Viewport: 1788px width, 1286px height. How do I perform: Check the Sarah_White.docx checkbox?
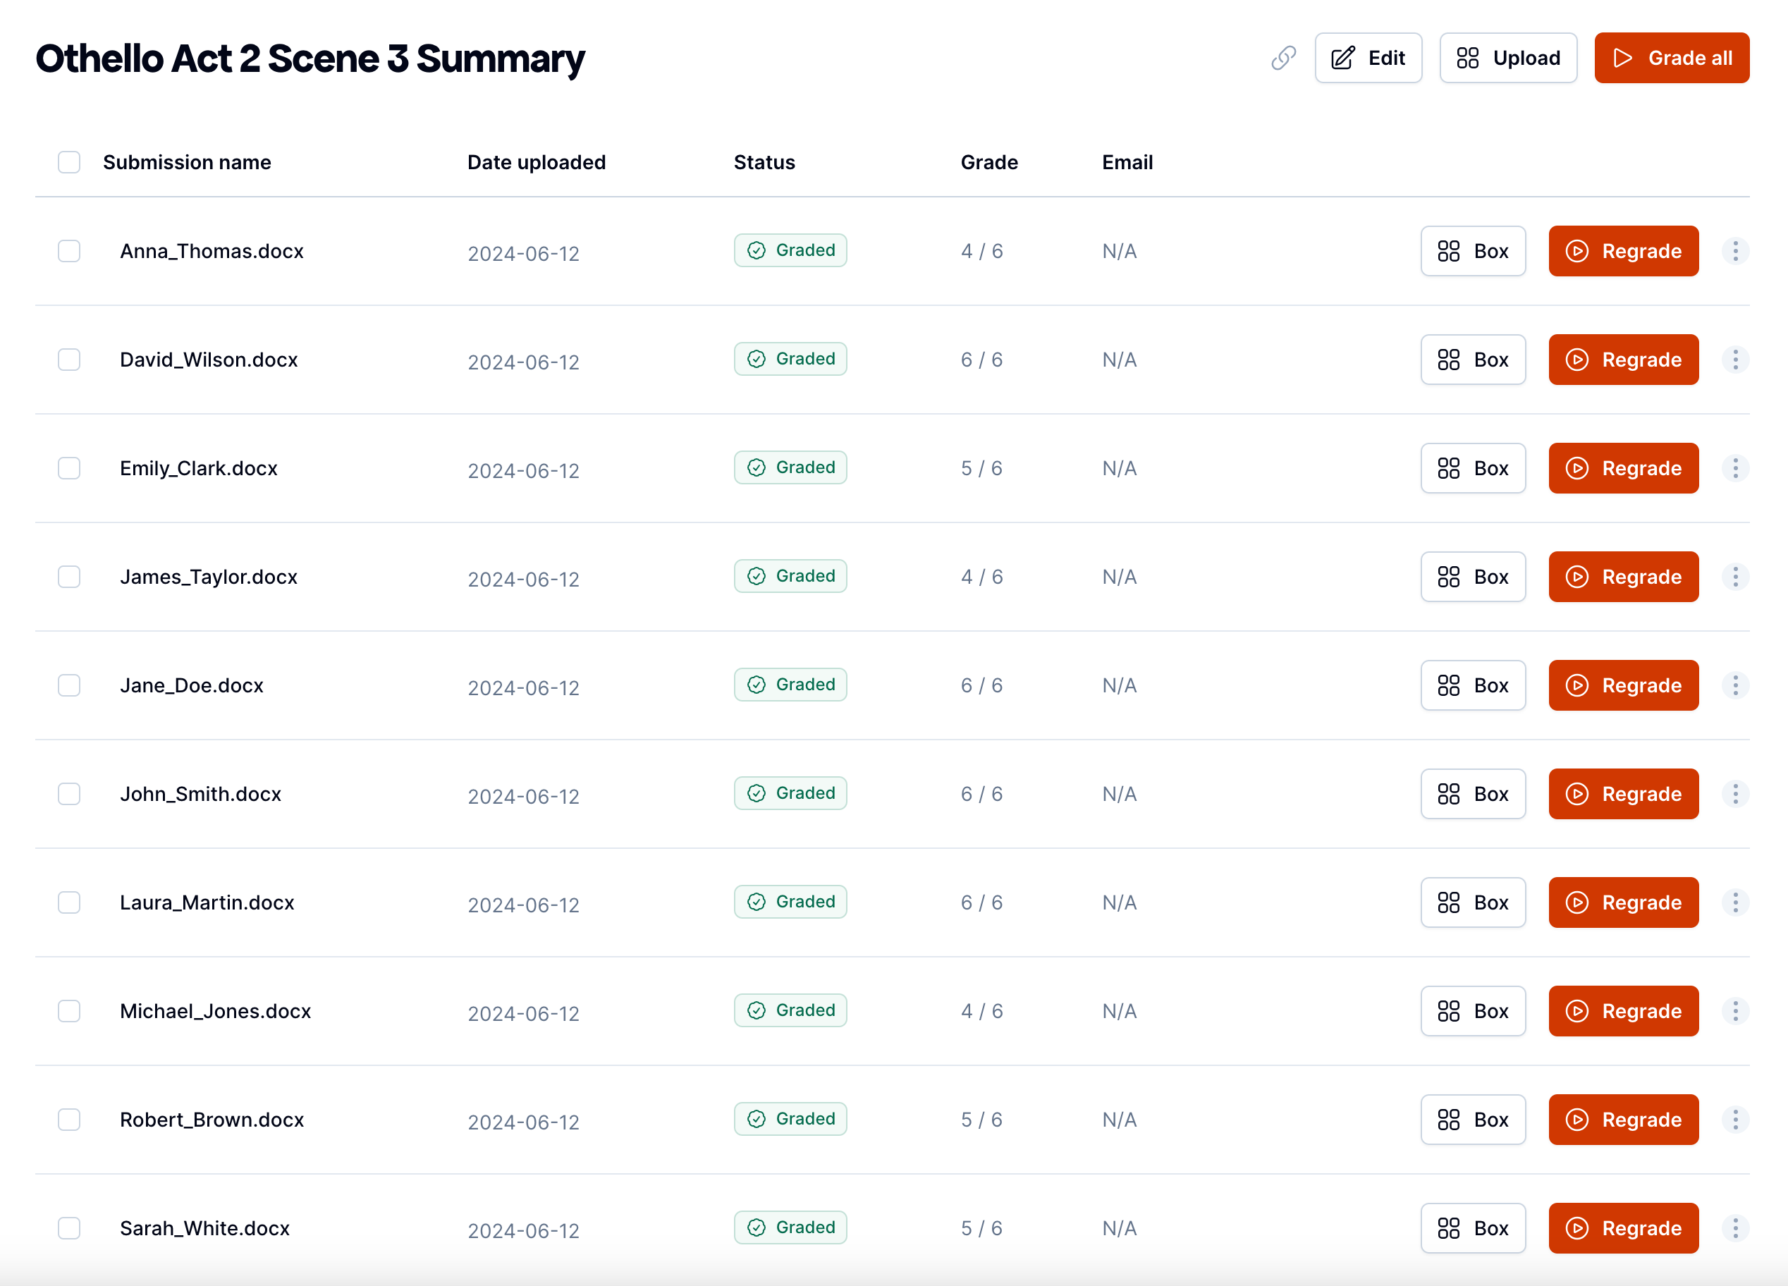click(x=69, y=1227)
